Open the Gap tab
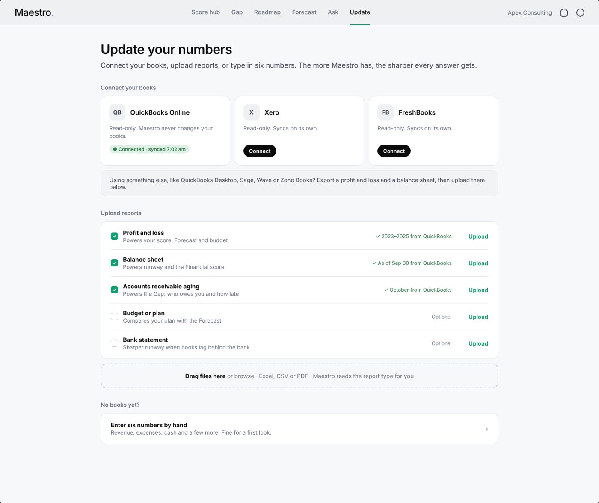 [237, 12]
